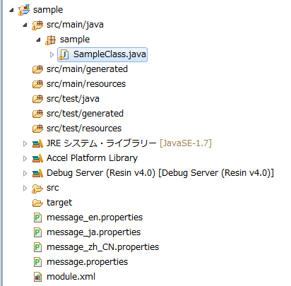Viewport: 291px width, 286px height.
Task: Click the src/main/java source folder icon
Action: 37,25
